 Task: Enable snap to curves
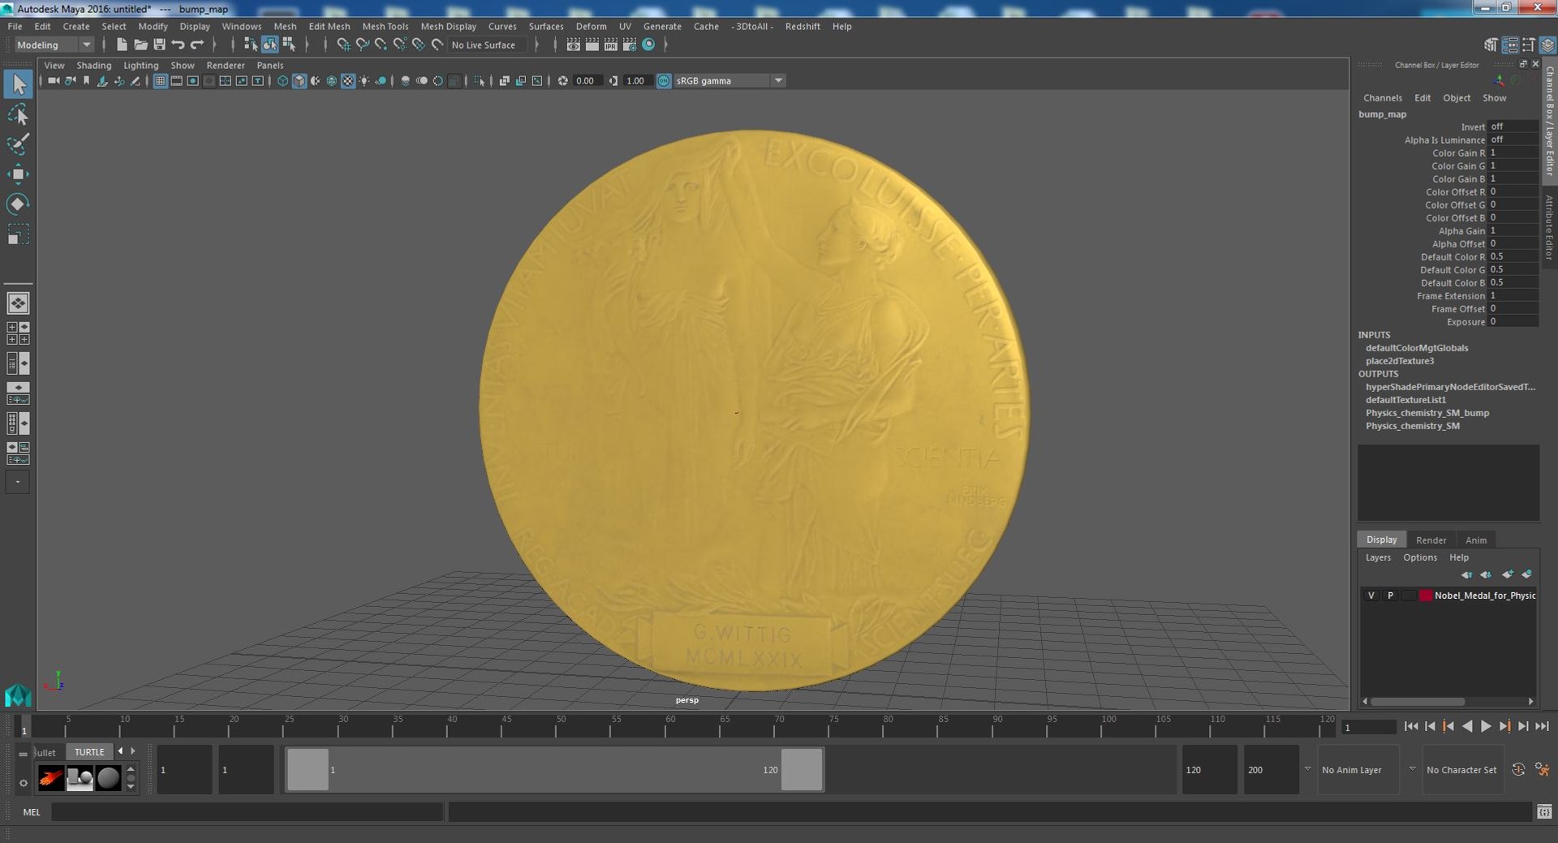click(x=362, y=45)
